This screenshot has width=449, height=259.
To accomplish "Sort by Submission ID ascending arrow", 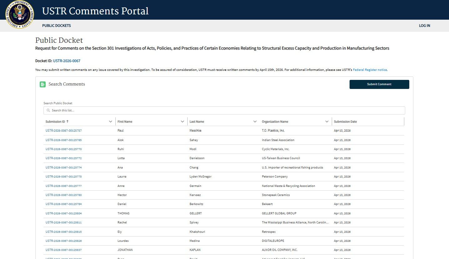I will [68, 121].
